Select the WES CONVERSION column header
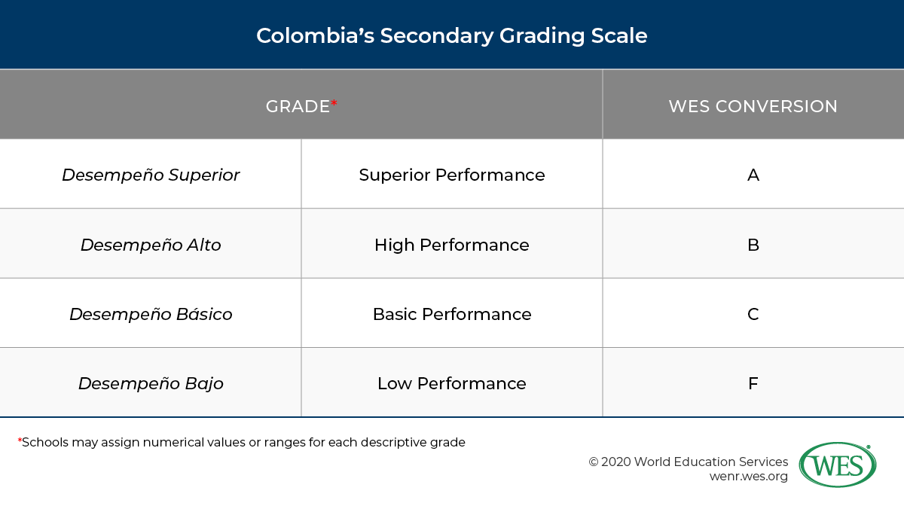The width and height of the screenshot is (904, 512). (753, 107)
